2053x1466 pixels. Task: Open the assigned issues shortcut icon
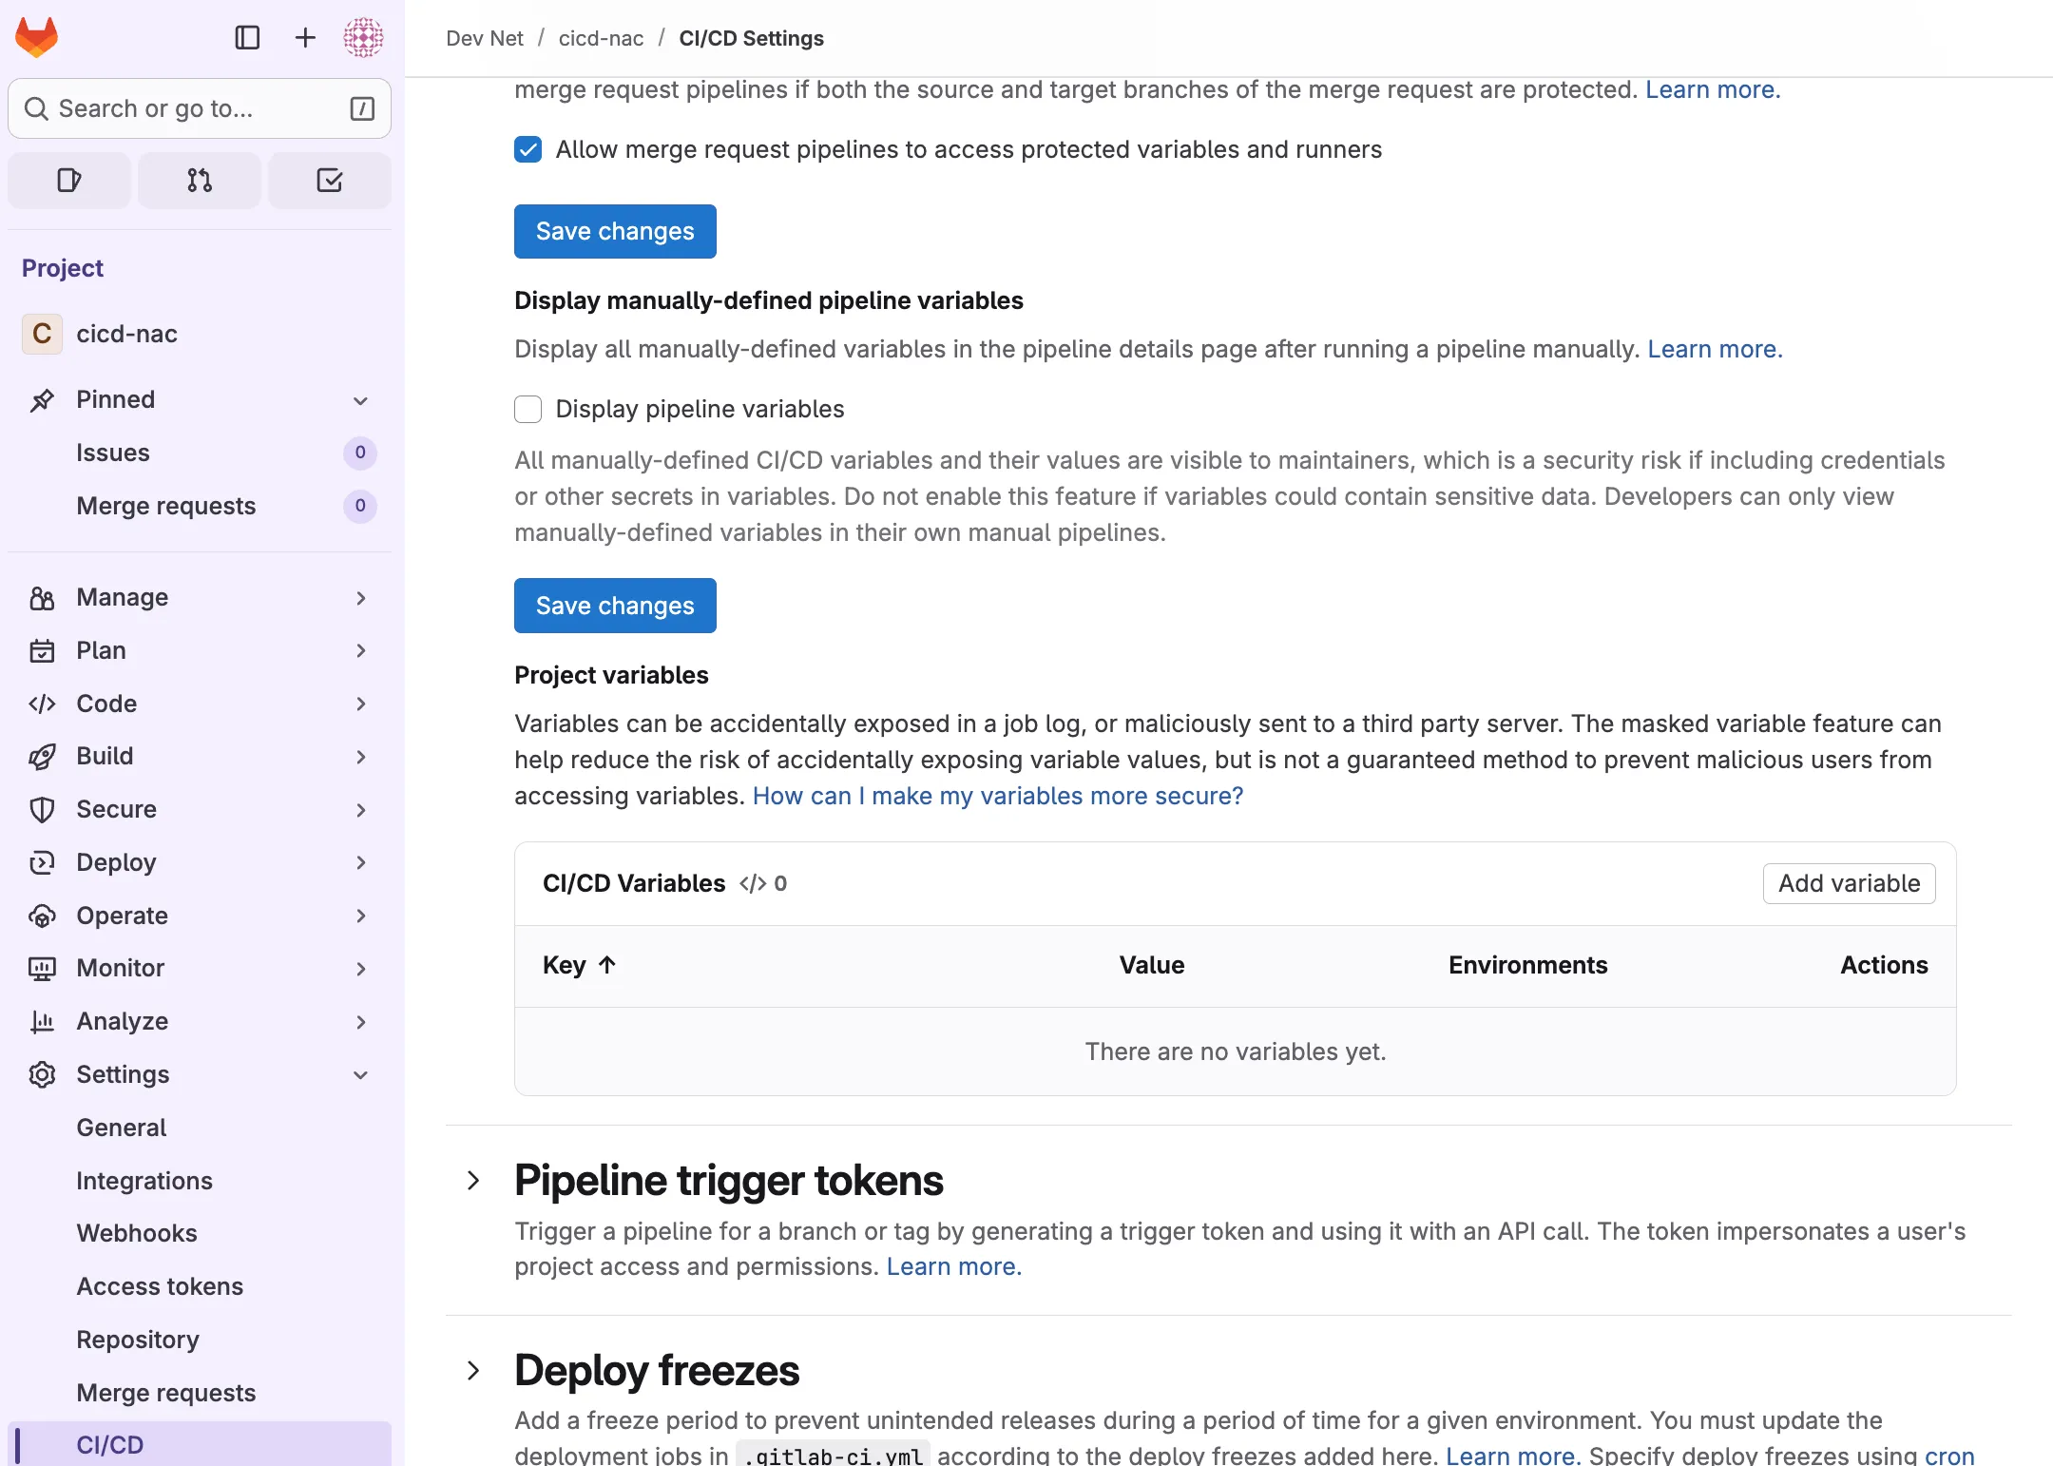(x=69, y=181)
